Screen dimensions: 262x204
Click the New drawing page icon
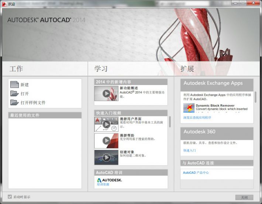click(14, 85)
